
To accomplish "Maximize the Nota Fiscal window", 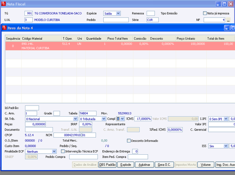I will [225, 4].
